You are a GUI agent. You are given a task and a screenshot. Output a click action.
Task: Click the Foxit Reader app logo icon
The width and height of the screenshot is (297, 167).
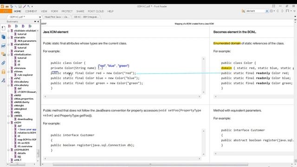2,6
